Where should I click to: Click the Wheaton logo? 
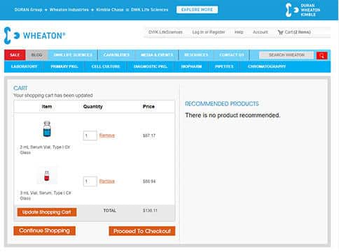(x=34, y=36)
